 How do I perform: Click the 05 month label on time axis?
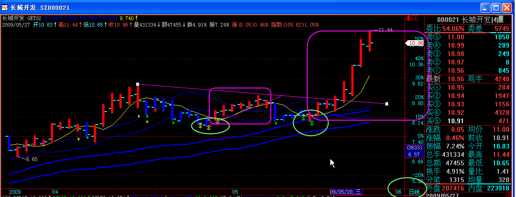[x=235, y=192]
